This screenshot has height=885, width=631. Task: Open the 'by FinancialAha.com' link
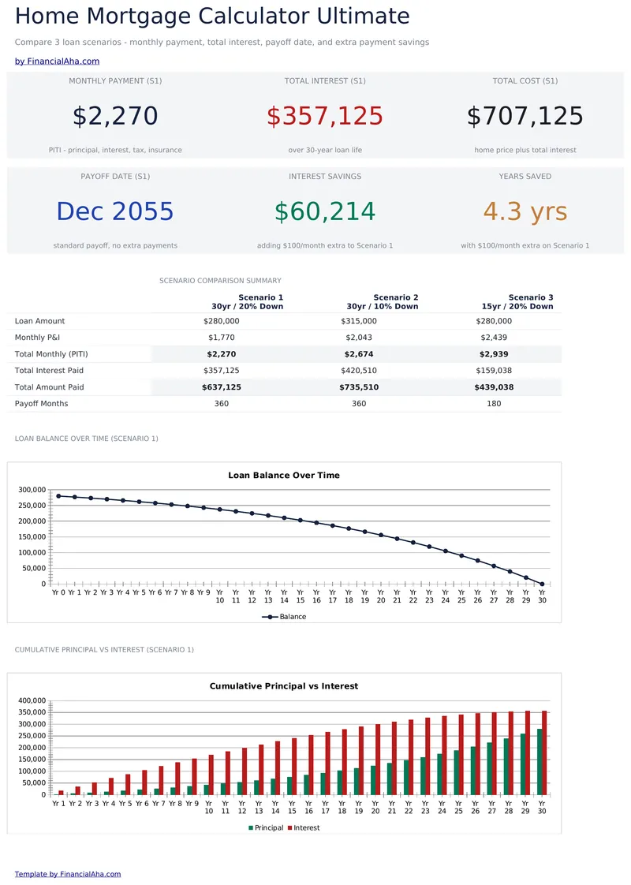(x=57, y=61)
